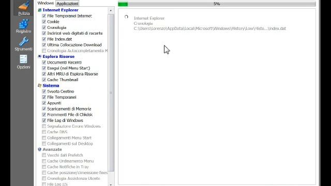Uncheck File Temporanei Internet
Image resolution: width=331 pixels, height=186 pixels.
click(44, 16)
